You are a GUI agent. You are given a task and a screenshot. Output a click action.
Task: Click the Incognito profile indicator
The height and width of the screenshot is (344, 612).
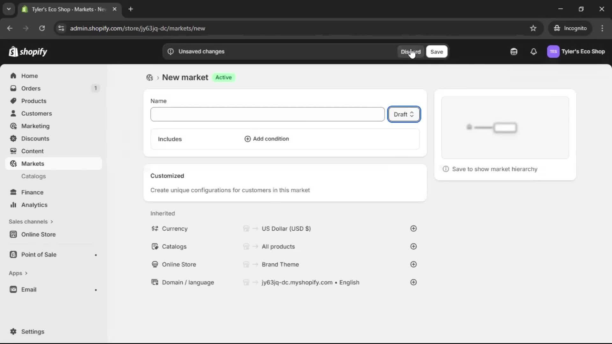pyautogui.click(x=570, y=28)
